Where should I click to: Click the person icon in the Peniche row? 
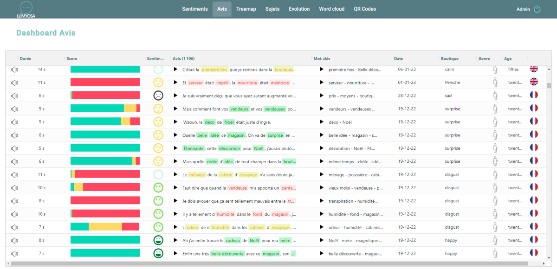click(x=495, y=83)
